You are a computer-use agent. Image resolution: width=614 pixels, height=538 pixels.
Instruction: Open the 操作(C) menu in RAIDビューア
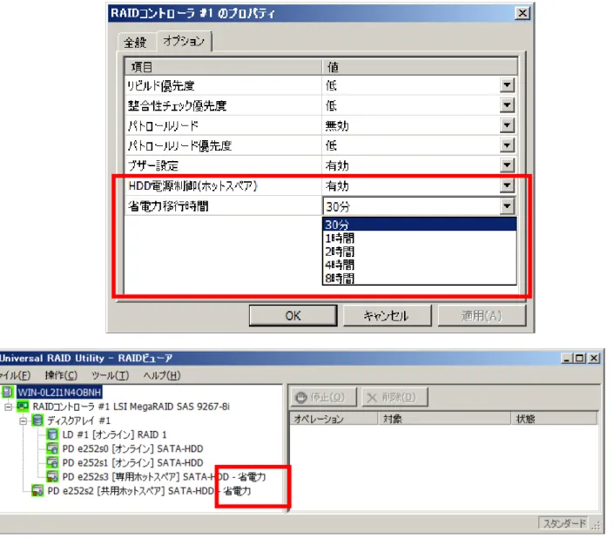61,375
